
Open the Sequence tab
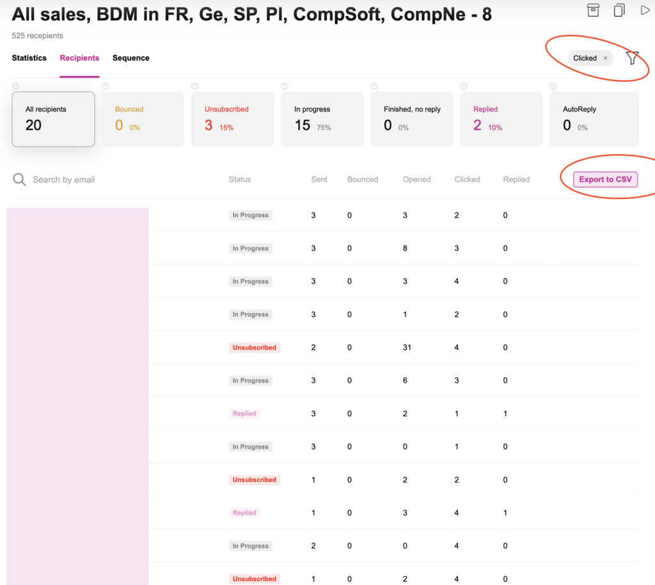tap(130, 58)
